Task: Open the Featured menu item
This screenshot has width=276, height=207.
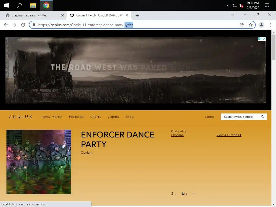Action: 76,117
